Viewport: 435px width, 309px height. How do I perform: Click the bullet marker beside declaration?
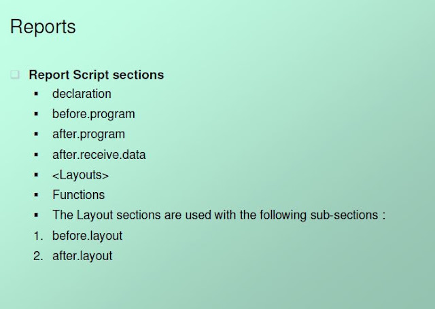(x=36, y=94)
